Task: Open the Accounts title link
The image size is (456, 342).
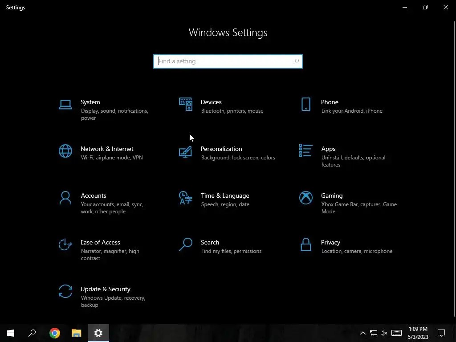Action: (94, 196)
